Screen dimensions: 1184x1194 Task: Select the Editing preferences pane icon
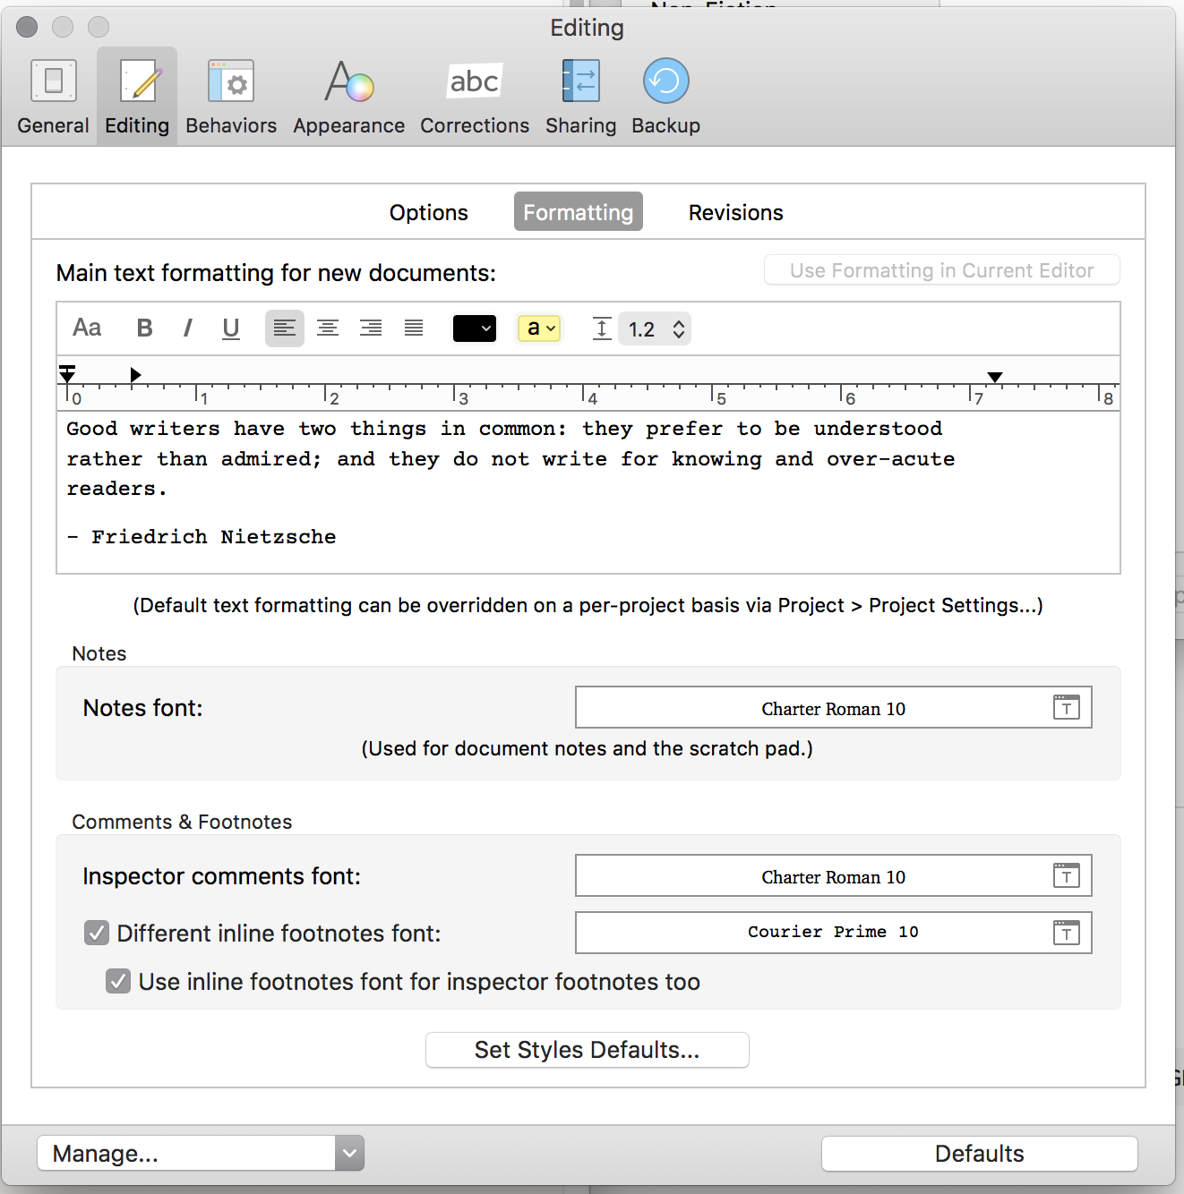pyautogui.click(x=137, y=97)
